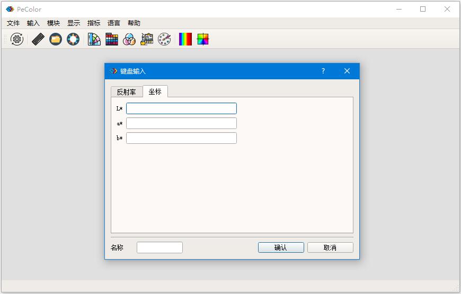
Task: Click the open folder toolbar icon
Action: pos(56,39)
